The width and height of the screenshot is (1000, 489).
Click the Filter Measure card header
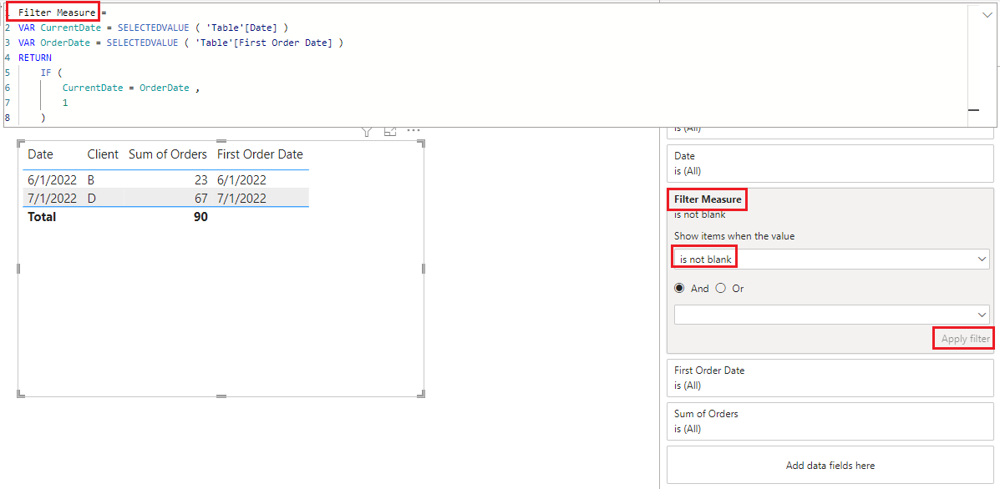click(708, 200)
